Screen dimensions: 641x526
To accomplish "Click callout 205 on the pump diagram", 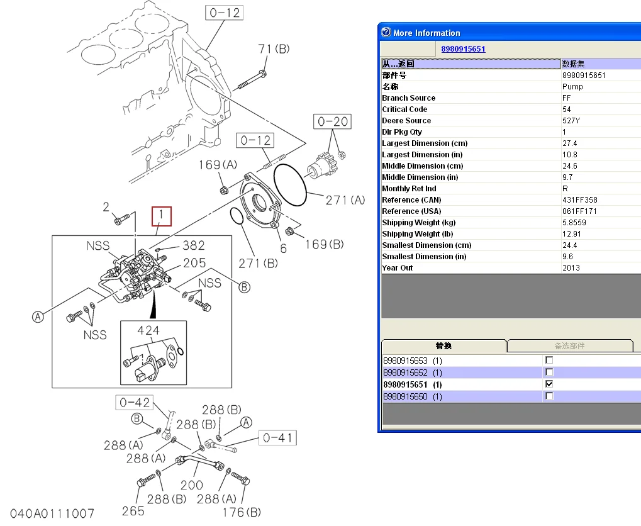I will point(194,263).
